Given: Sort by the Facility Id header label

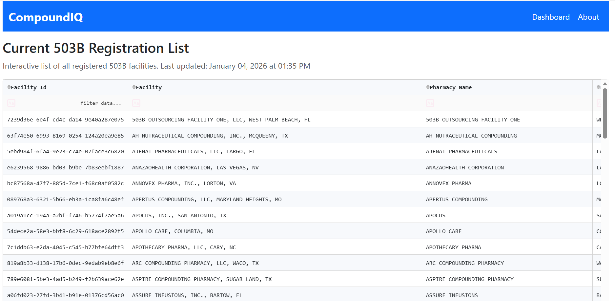Looking at the screenshot, I should (29, 87).
